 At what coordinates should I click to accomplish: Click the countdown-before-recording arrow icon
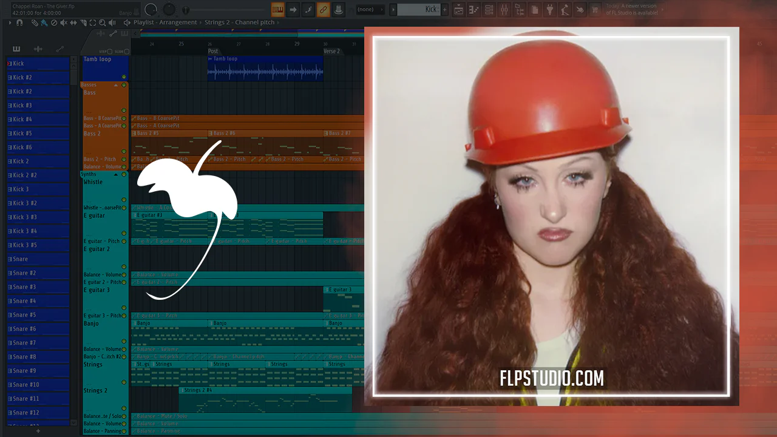tap(293, 10)
